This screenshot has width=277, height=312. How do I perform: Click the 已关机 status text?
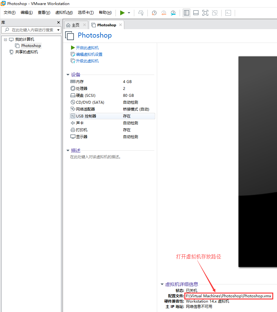pyautogui.click(x=192, y=290)
